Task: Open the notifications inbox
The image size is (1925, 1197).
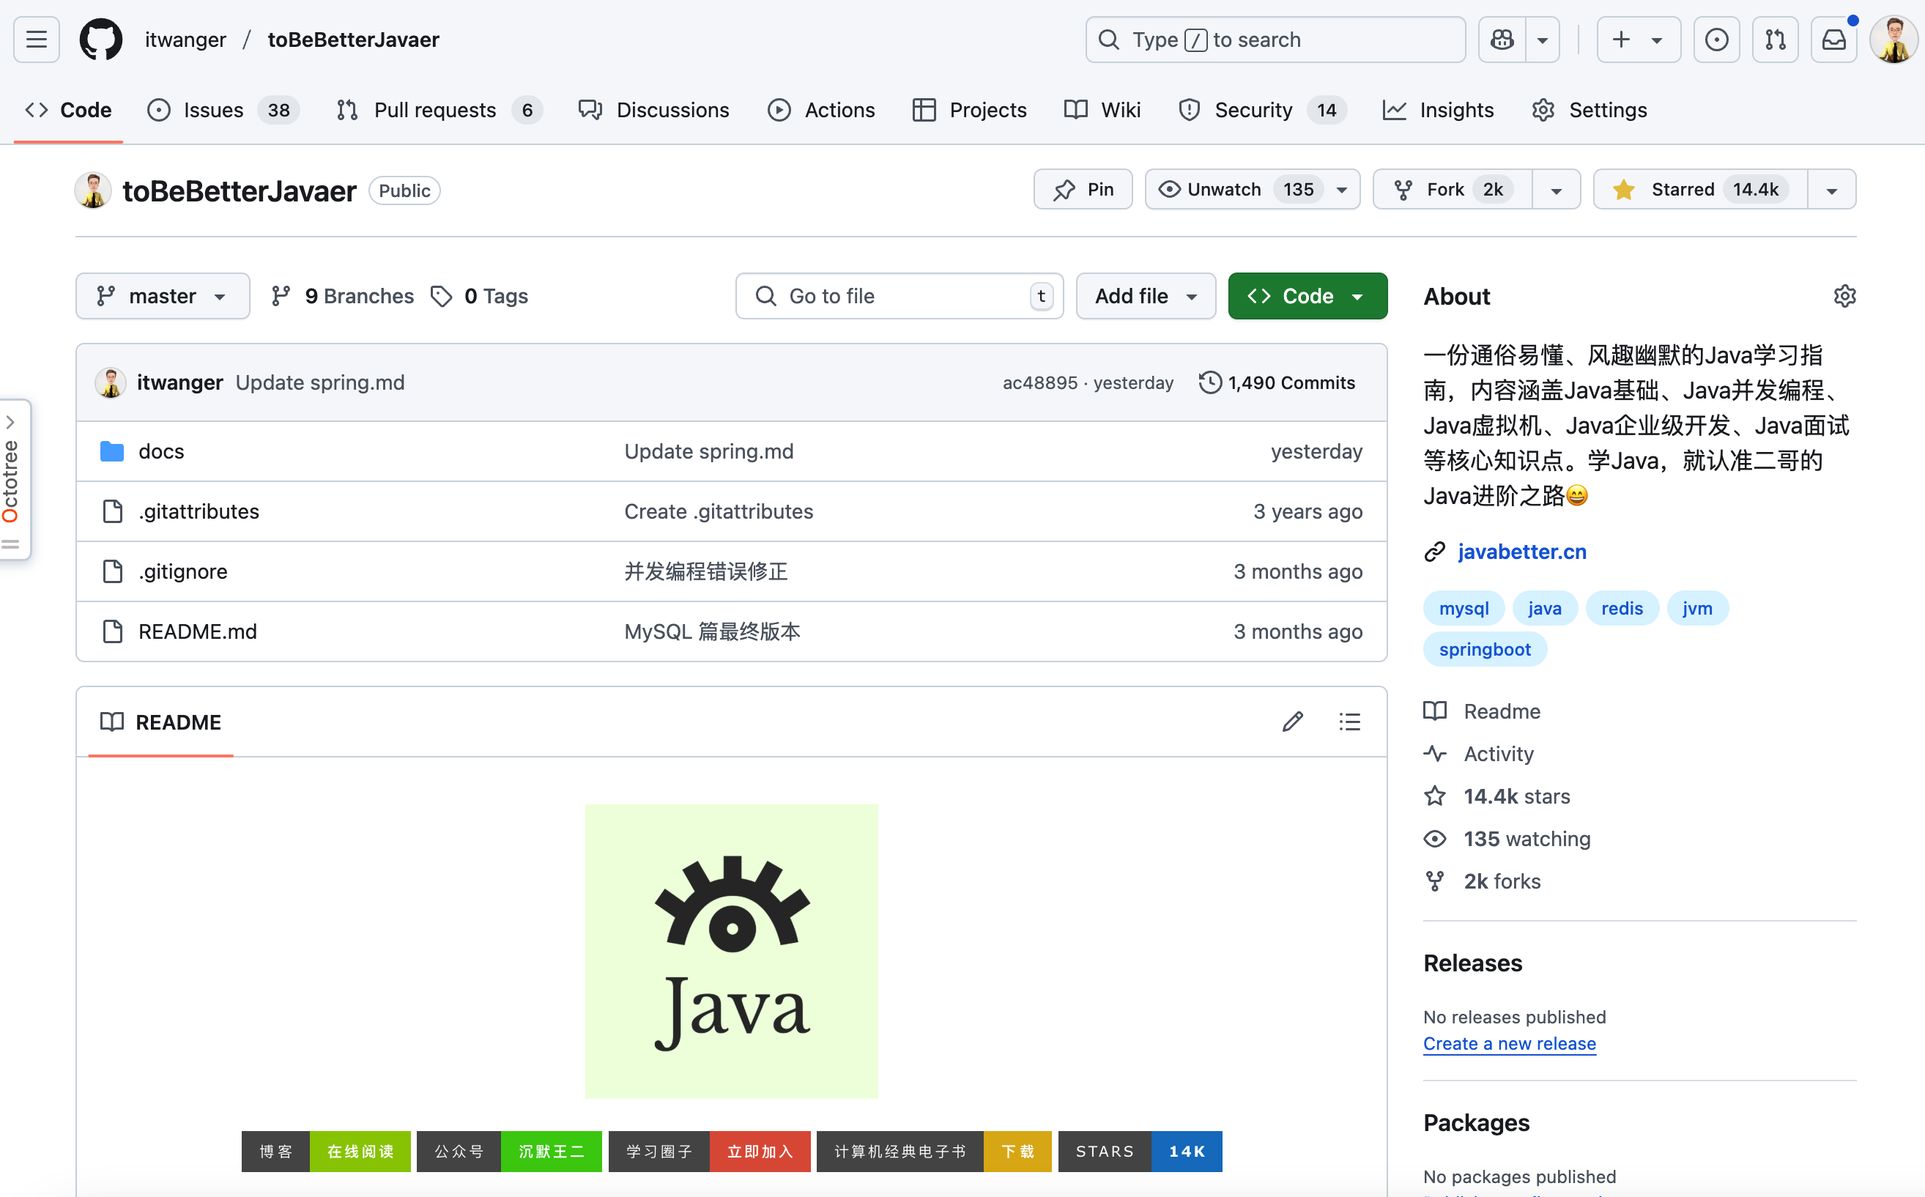Action: click(1834, 39)
